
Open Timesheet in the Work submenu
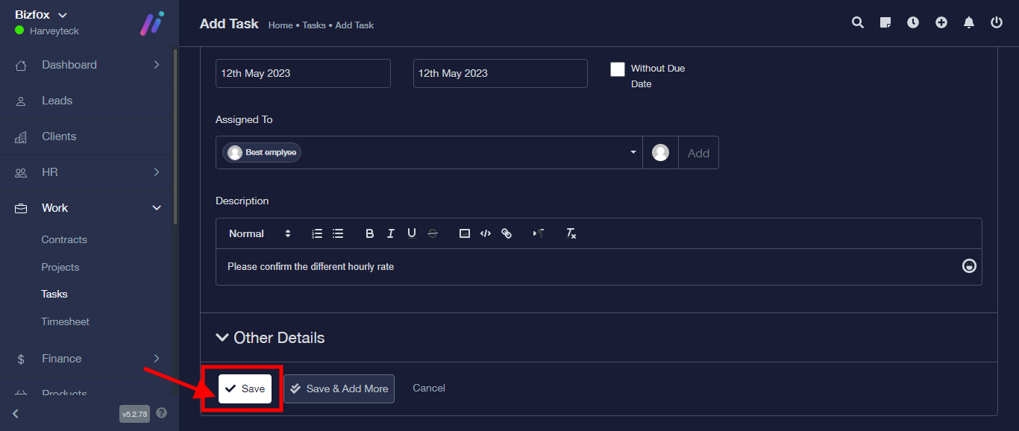pos(65,321)
